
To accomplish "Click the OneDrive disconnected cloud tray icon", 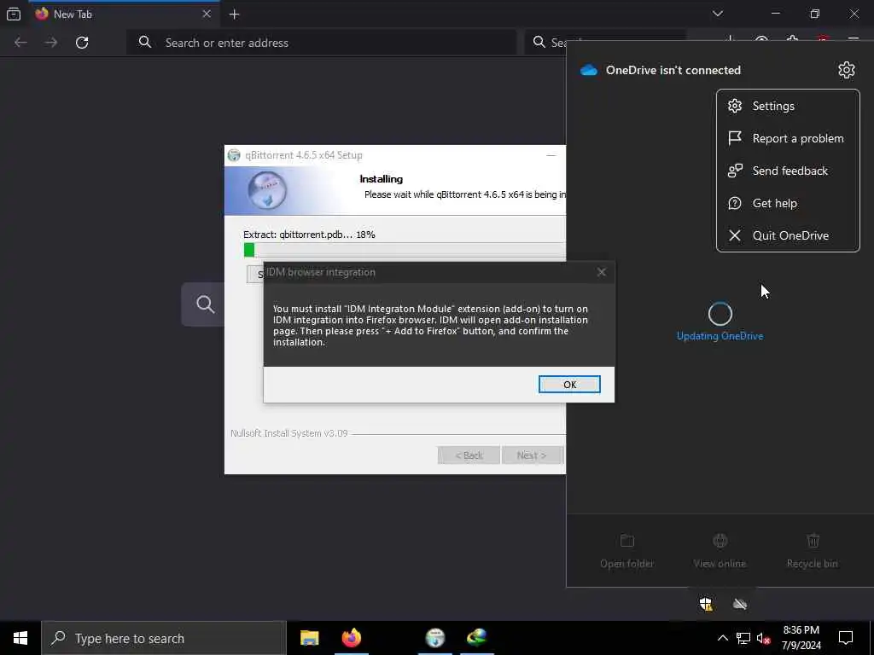I will (740, 604).
